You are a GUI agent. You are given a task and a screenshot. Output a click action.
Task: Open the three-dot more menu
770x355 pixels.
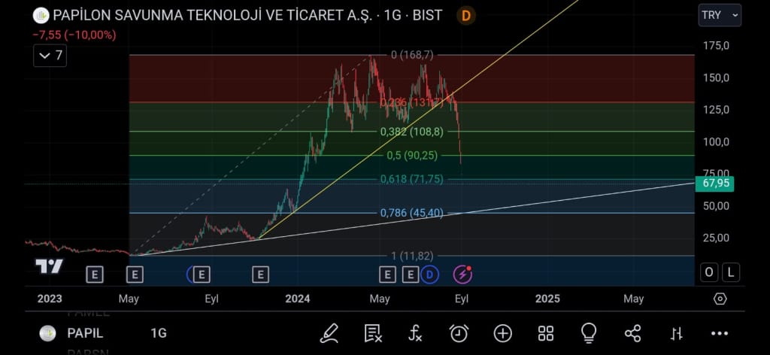720,334
